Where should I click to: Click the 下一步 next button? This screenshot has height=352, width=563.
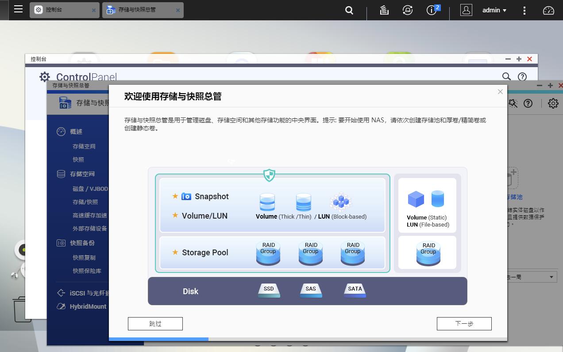click(464, 323)
